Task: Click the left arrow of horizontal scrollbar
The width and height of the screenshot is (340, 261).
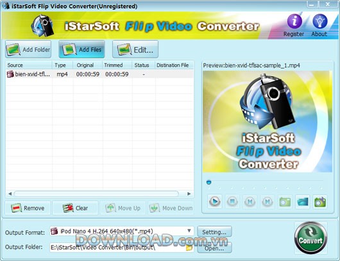Action: click(x=10, y=194)
